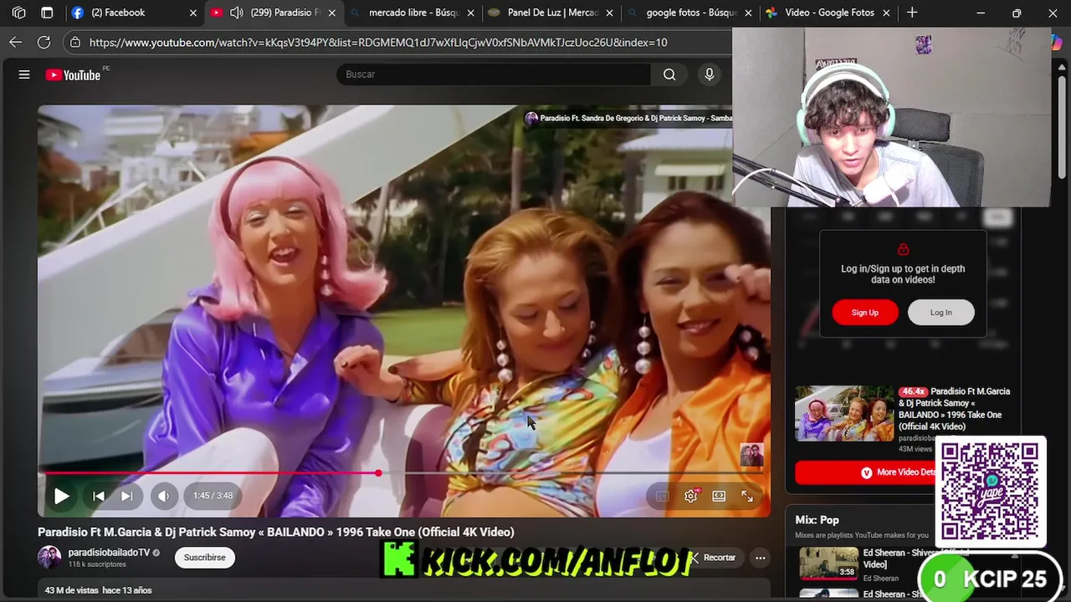Close the mercado libre tab
1071x602 pixels.
(x=471, y=13)
